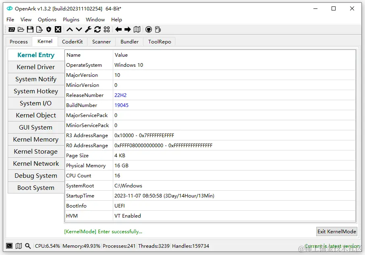The height and width of the screenshot is (255, 365).
Task: Click the shield with lightning bolt icon
Action: click(x=49, y=29)
